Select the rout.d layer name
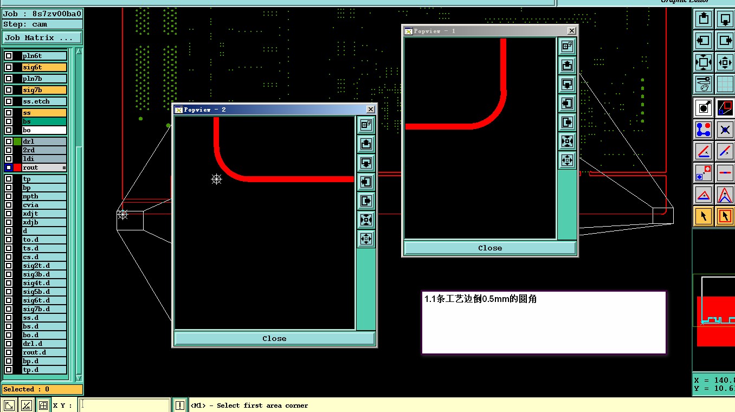This screenshot has width=735, height=412. click(x=44, y=352)
